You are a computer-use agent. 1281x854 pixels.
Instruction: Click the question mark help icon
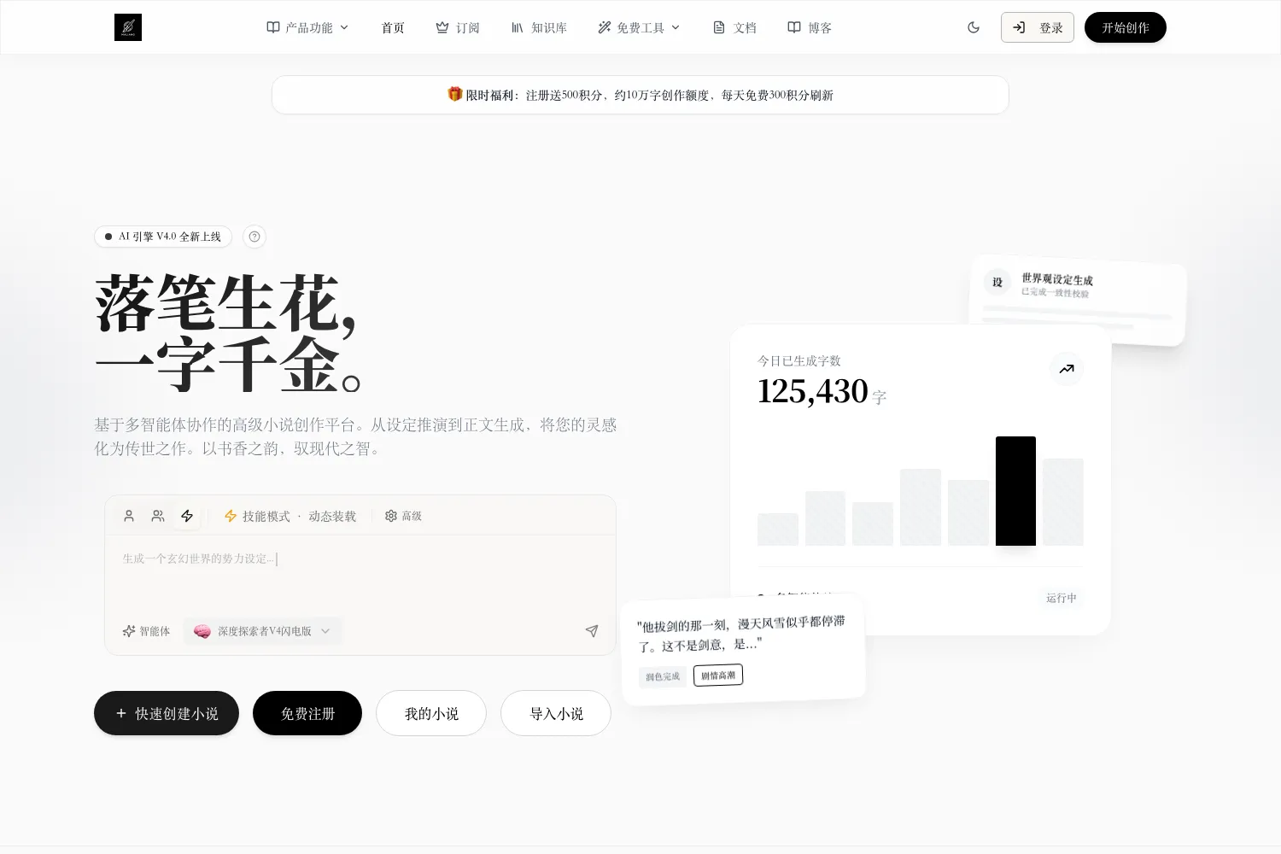254,237
